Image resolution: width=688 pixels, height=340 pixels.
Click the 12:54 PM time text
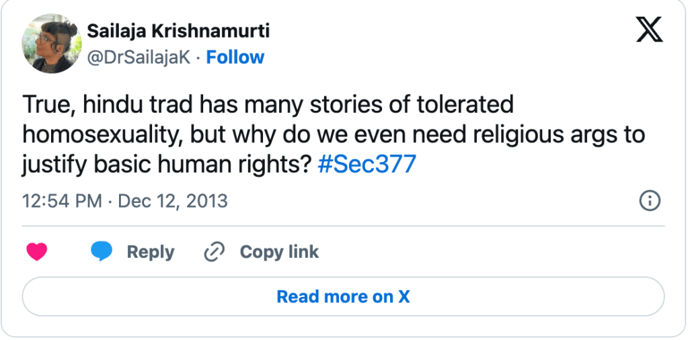(x=62, y=200)
